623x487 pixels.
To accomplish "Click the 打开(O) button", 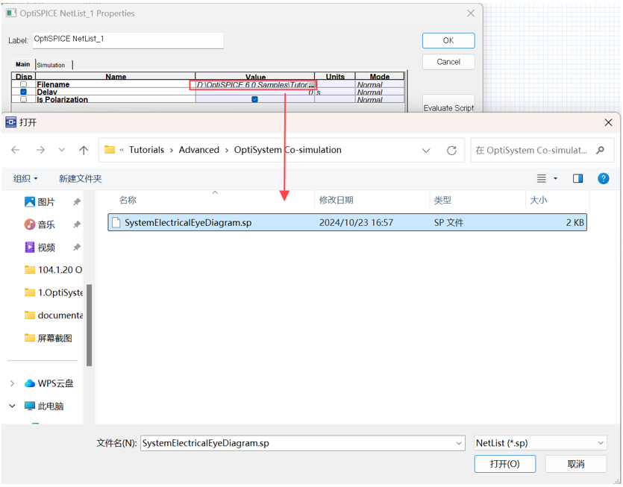I will tap(504, 464).
